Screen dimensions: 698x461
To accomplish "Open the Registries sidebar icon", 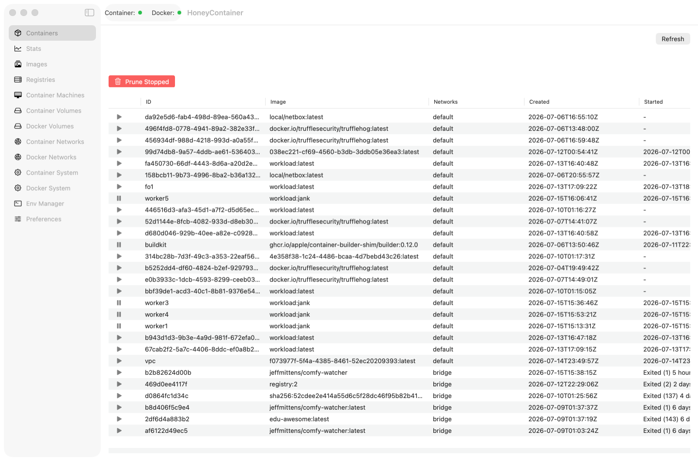I will [18, 79].
